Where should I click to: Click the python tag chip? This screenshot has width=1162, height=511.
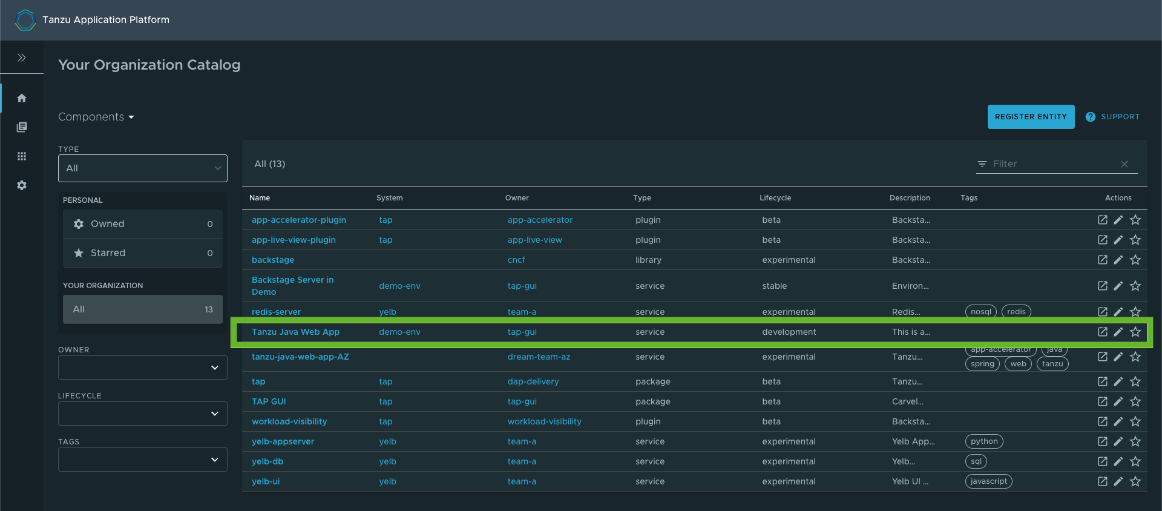(x=984, y=441)
